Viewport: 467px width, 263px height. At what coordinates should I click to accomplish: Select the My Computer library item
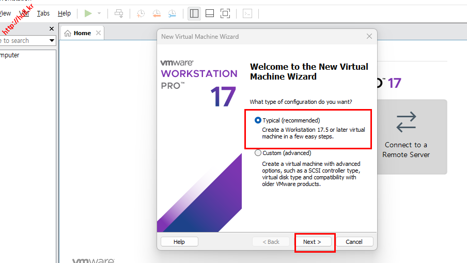click(x=9, y=55)
